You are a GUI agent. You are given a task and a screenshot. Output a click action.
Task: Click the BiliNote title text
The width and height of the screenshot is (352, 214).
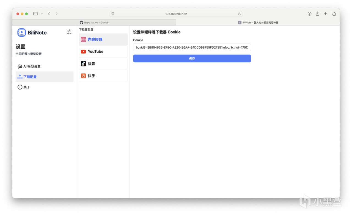(37, 33)
